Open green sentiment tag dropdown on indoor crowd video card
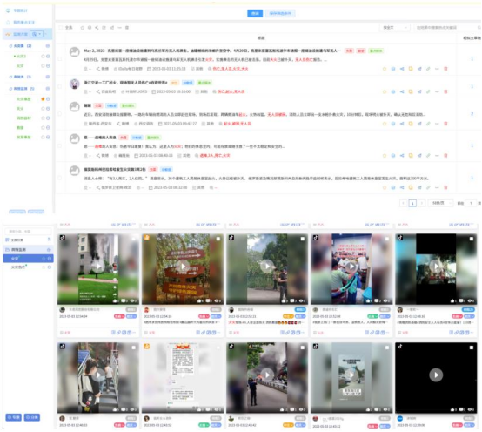 point(373,316)
